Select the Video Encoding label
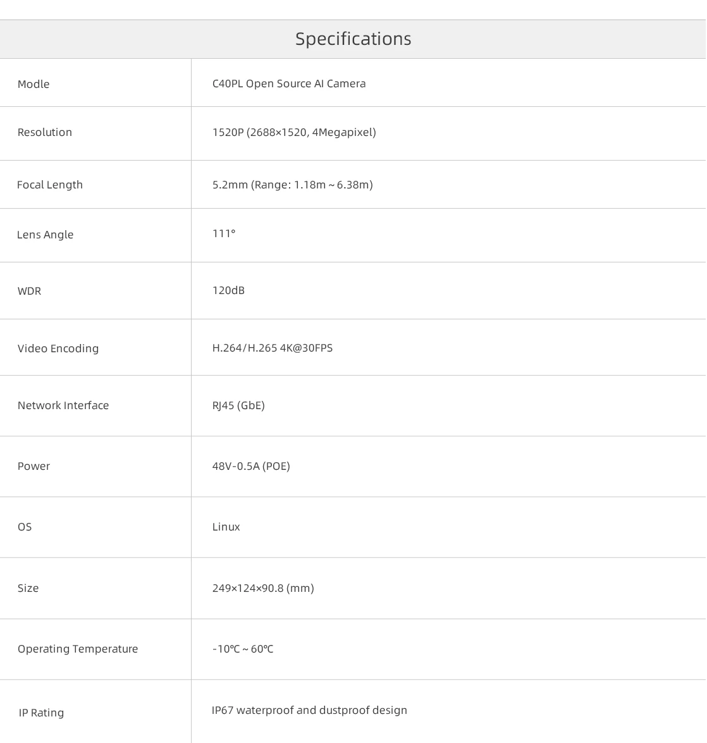This screenshot has width=707, height=743. (x=58, y=348)
